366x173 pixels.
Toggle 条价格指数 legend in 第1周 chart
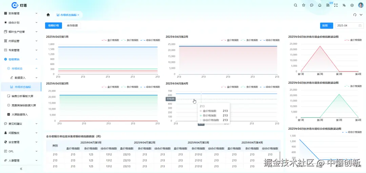pos(130,40)
